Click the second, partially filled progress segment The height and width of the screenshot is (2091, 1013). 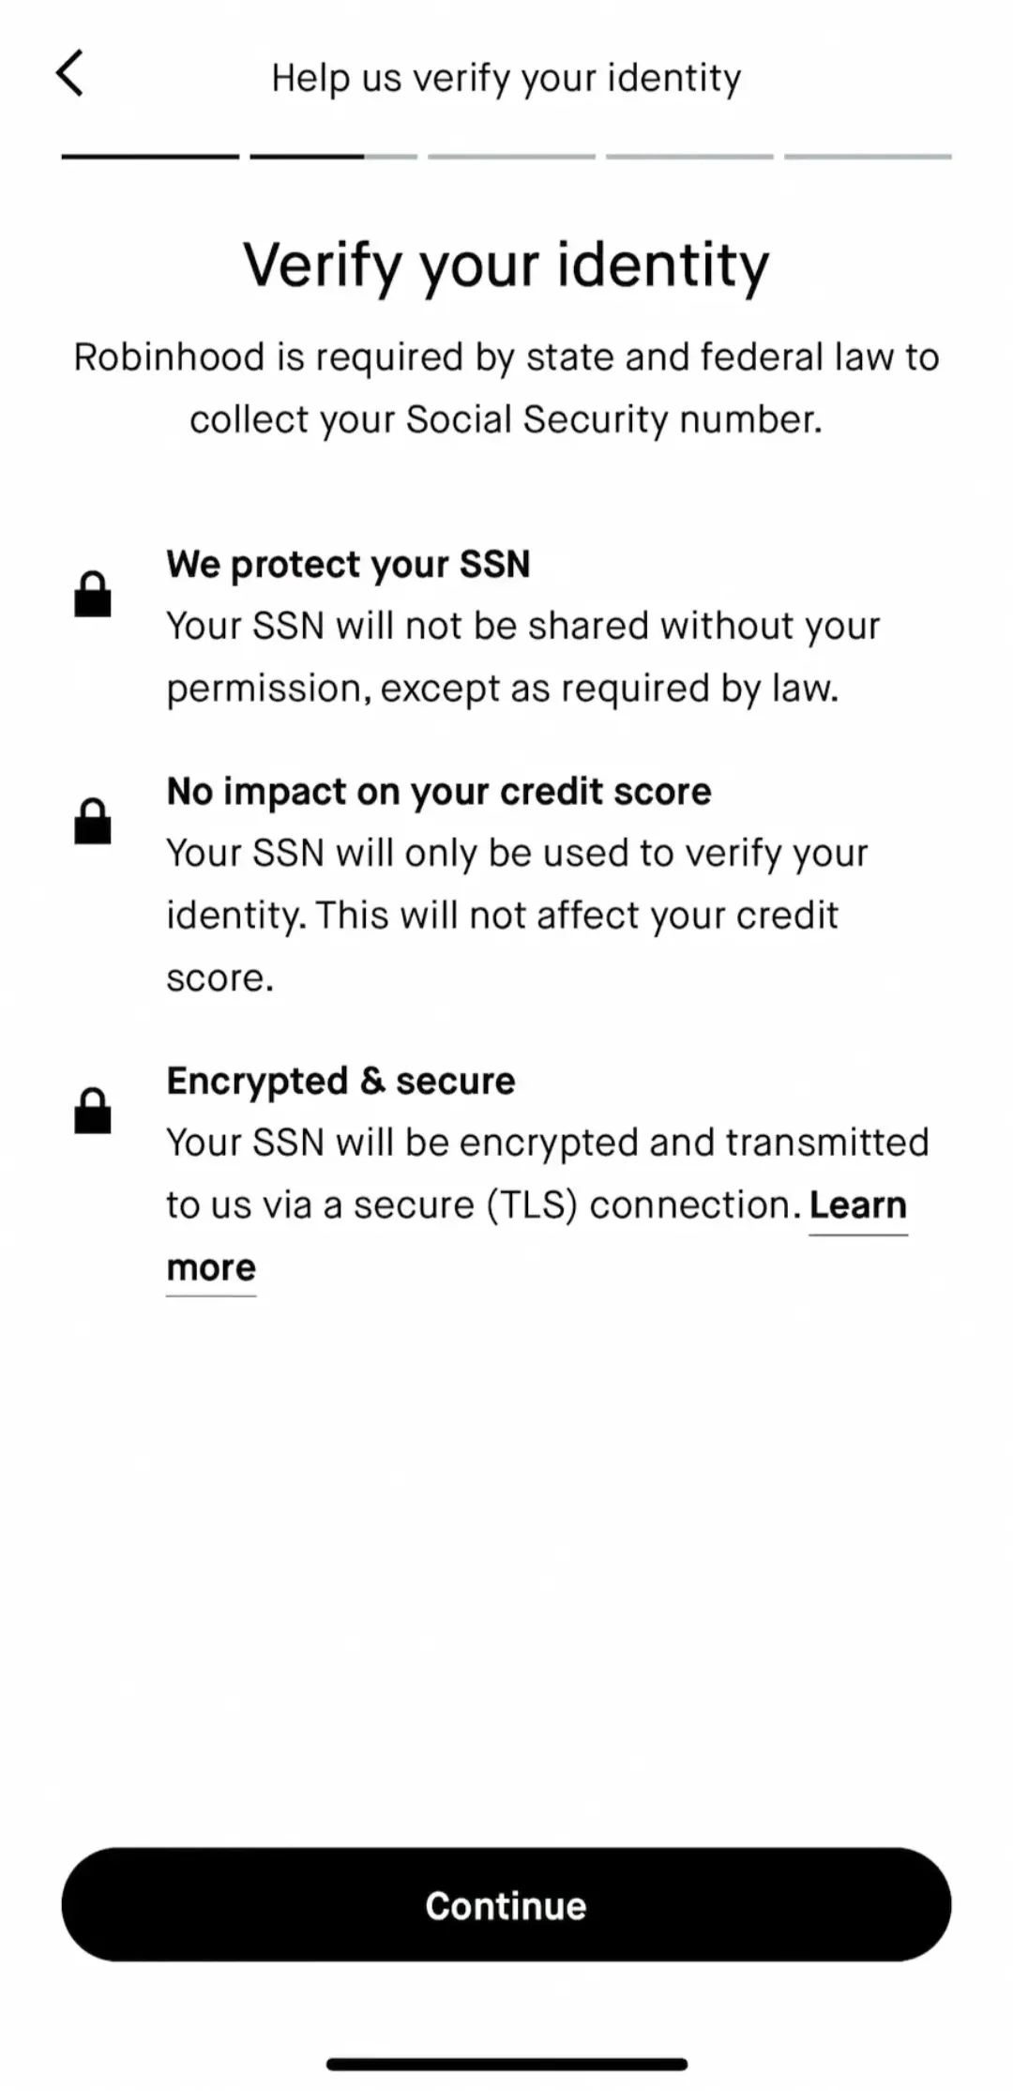(333, 157)
